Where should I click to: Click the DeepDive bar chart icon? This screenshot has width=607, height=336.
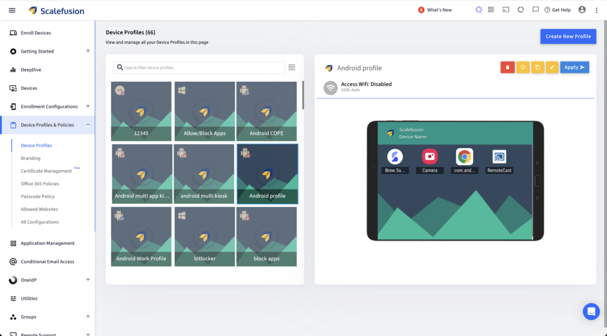[x=13, y=70]
